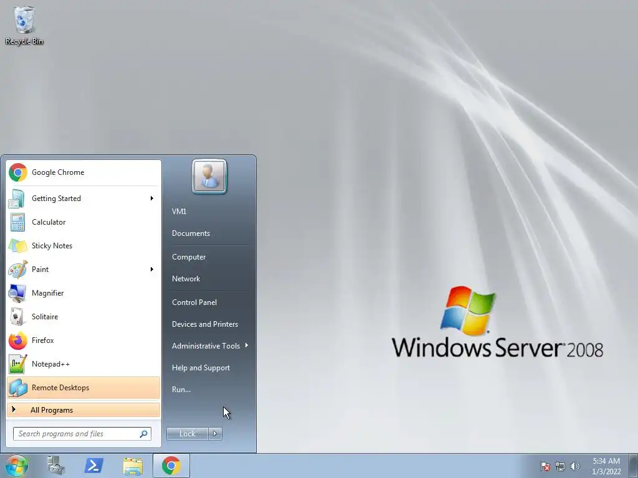Open Control Panel
The width and height of the screenshot is (638, 478).
(194, 302)
